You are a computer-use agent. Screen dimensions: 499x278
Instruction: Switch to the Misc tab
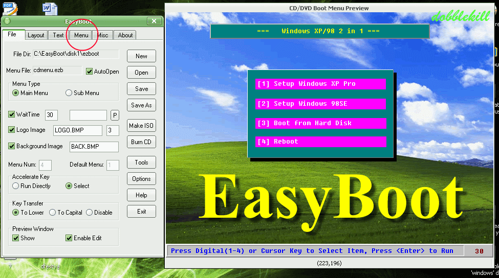pyautogui.click(x=102, y=35)
